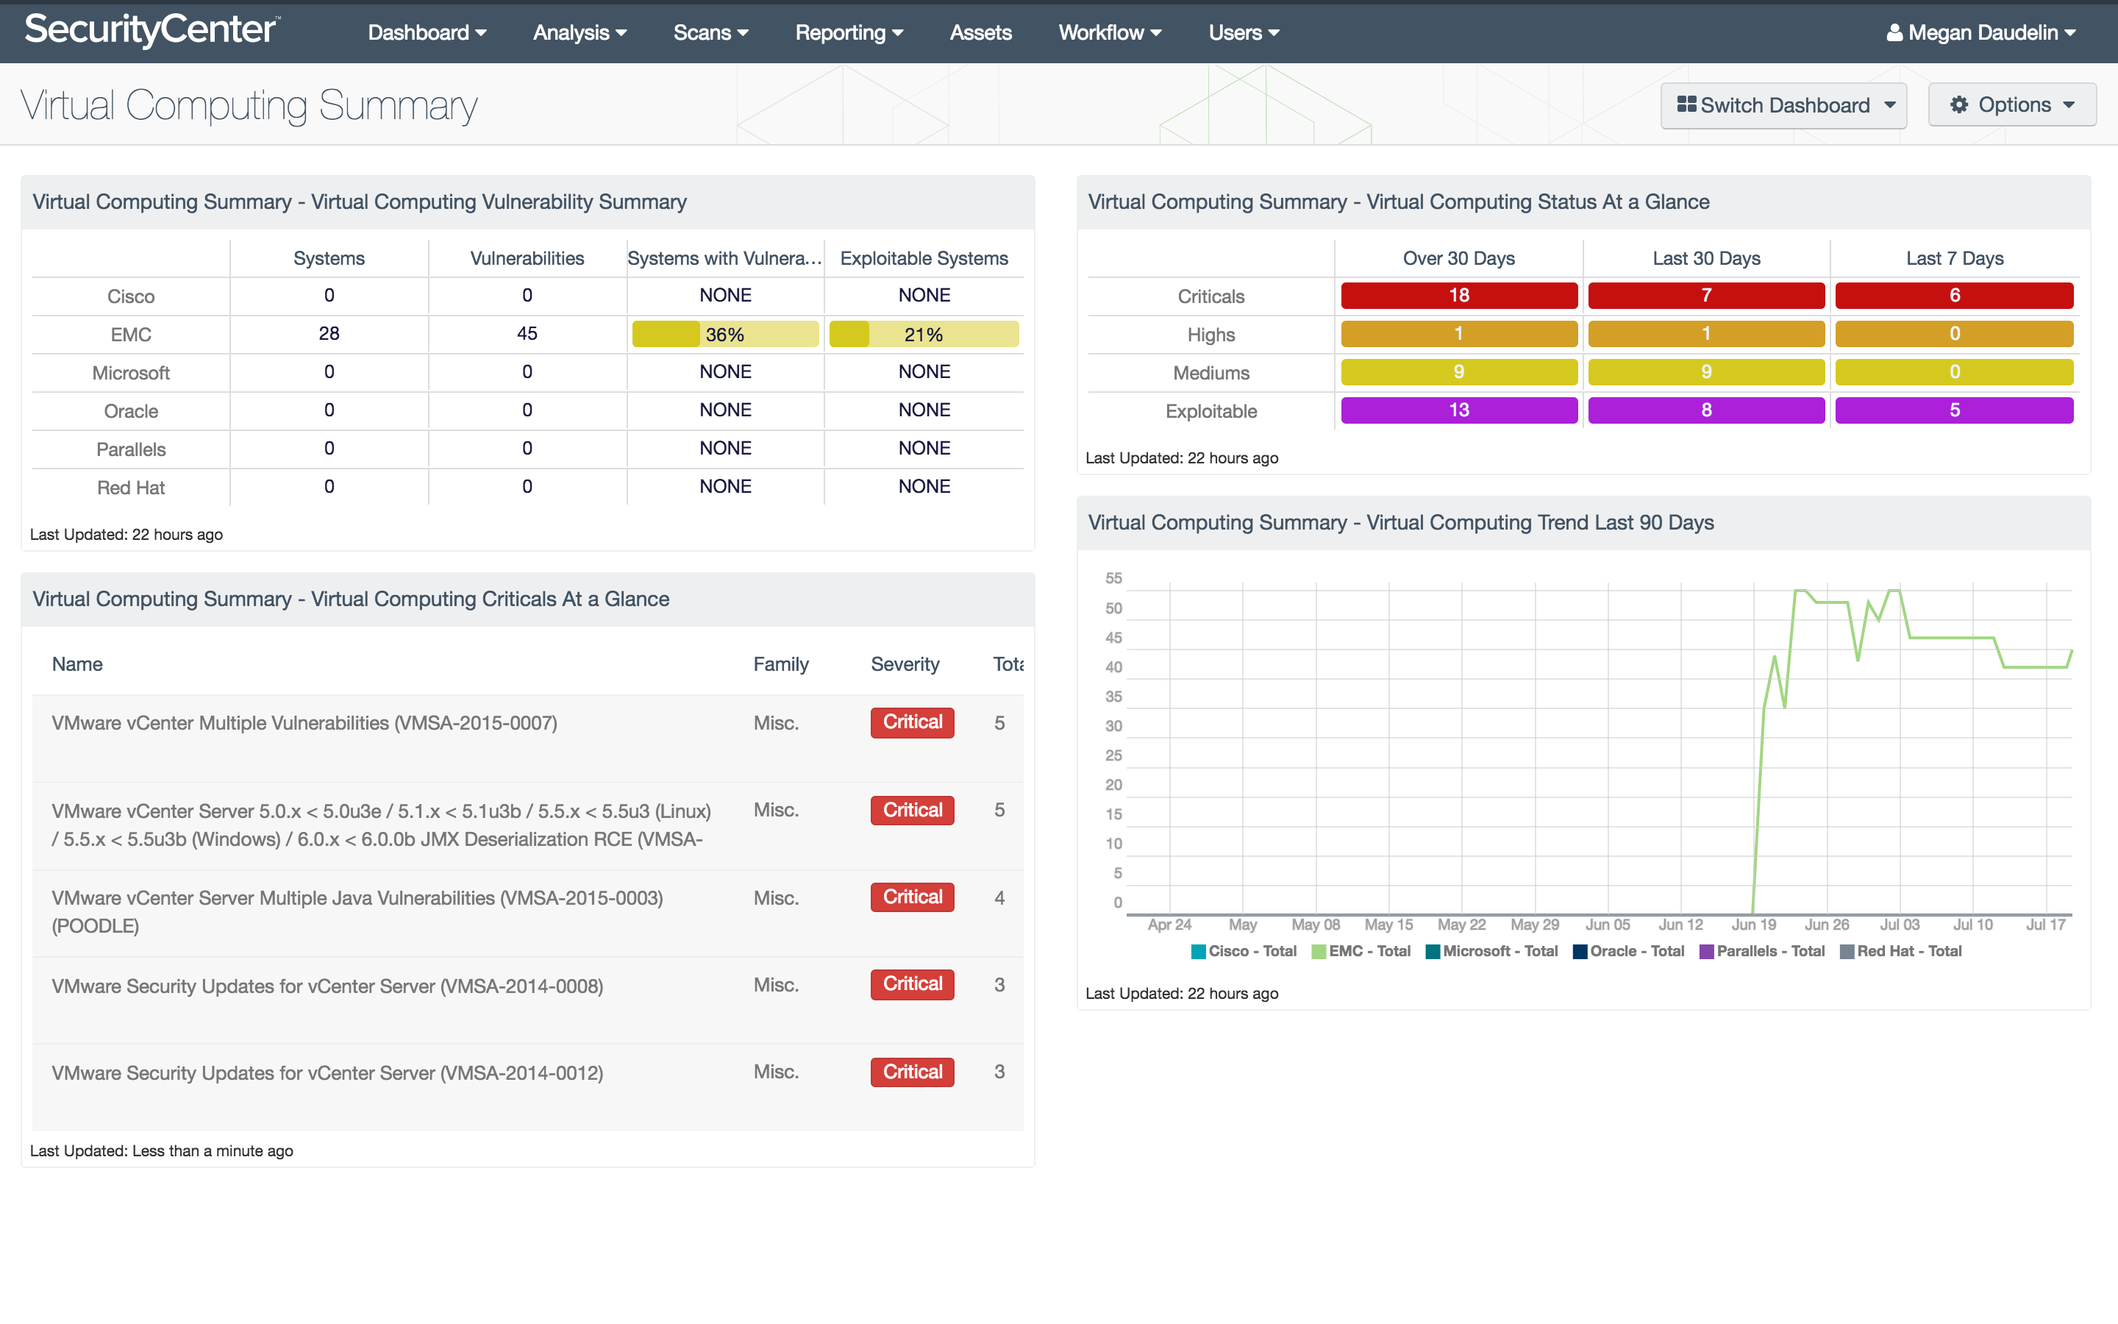Open the Switch Dashboard dropdown
Image resolution: width=2118 pixels, height=1324 pixels.
point(1783,105)
